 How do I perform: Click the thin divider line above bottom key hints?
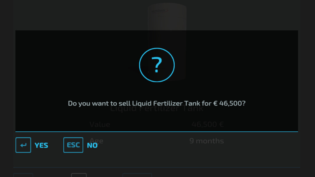pos(157,168)
